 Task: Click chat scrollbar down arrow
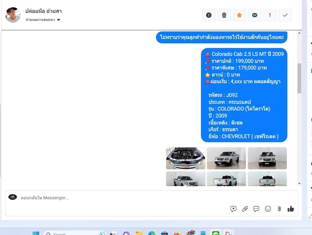pos(299,184)
